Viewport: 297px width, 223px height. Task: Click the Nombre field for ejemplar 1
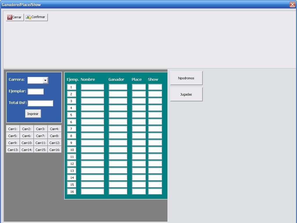[93, 87]
